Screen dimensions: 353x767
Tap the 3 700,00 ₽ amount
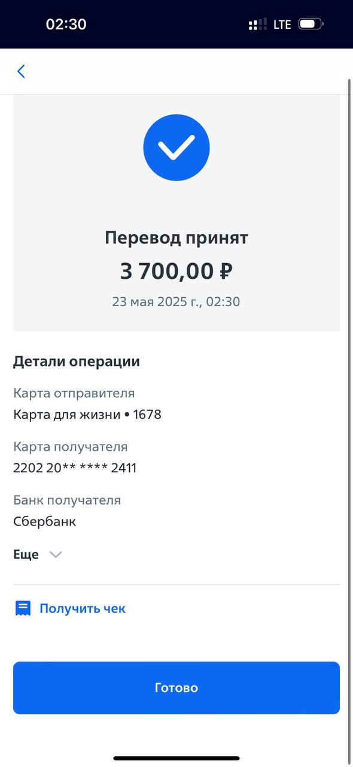pos(176,271)
